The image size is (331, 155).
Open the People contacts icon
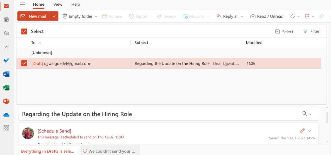[x=6, y=33]
